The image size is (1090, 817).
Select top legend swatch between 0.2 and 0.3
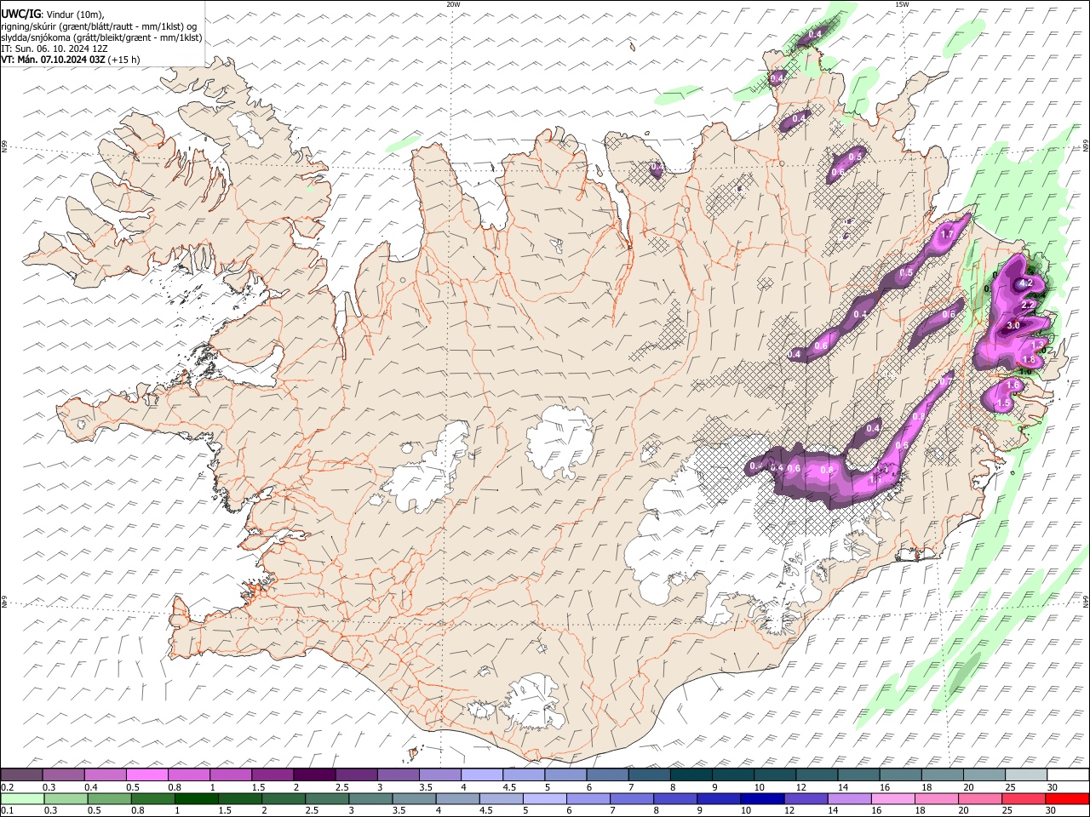[22, 774]
